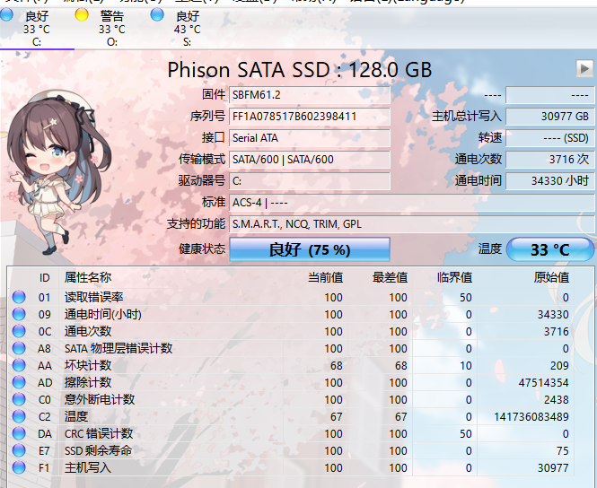
Task: Click status orb for E7 SSD 剩余寿命 row
Action: [x=19, y=450]
